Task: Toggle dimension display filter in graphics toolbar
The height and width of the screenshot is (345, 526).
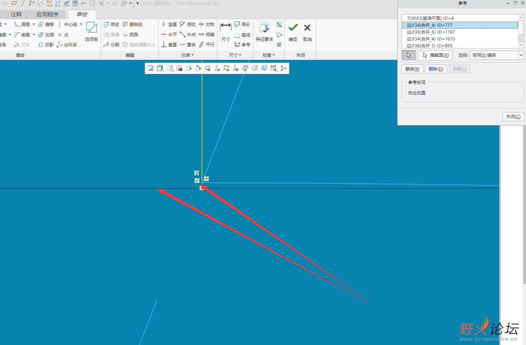Action: (273, 68)
